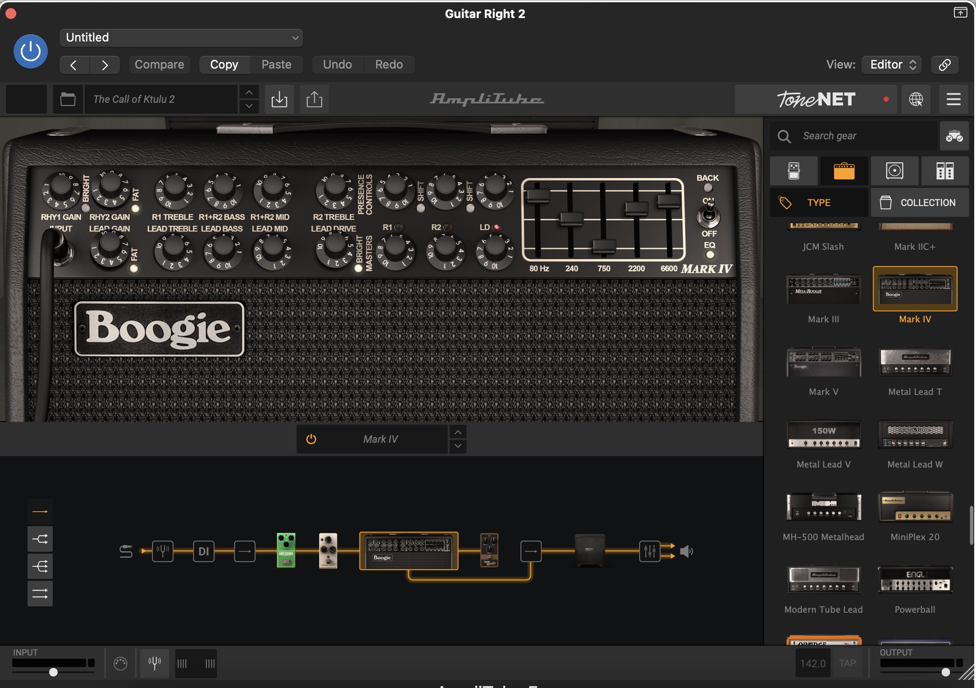Select the cabinet block in signal chain

[590, 550]
